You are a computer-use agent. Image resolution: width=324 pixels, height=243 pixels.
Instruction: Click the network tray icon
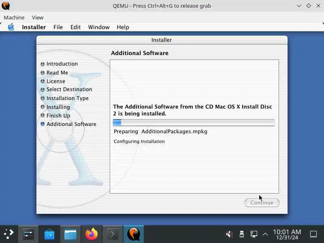pyautogui.click(x=254, y=234)
